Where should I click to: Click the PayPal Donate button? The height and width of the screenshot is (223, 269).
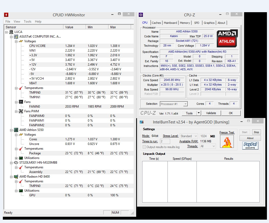(x=250, y=145)
